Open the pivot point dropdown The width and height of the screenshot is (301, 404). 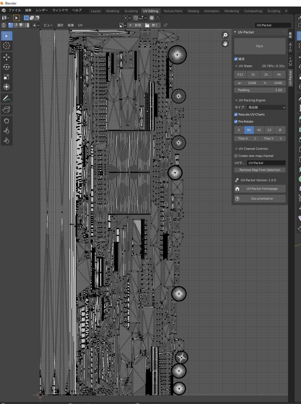click(x=127, y=18)
